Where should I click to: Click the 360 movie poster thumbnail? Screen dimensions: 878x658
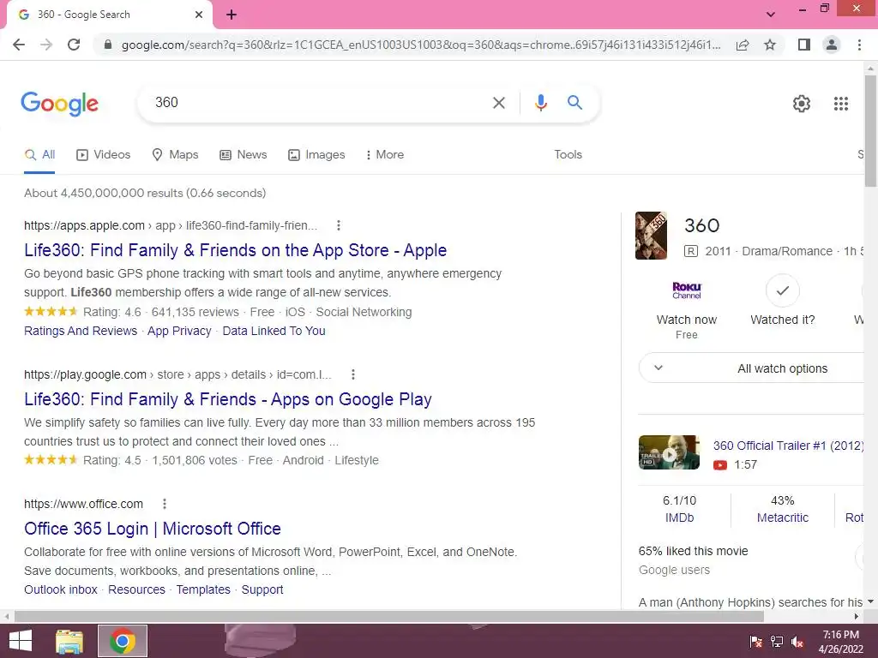[x=651, y=236]
